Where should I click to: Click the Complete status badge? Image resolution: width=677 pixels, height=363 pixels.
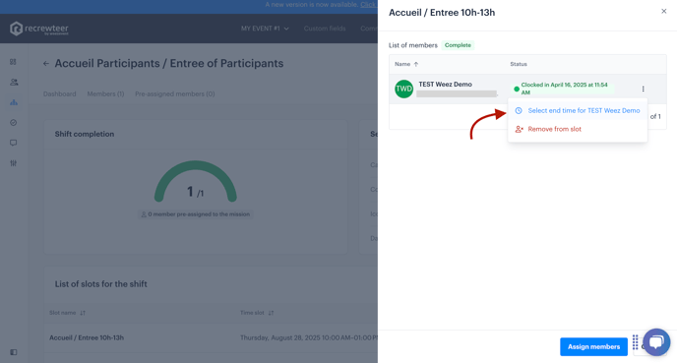click(458, 45)
